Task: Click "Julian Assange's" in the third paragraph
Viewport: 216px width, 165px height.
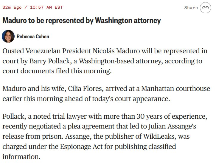Action: pos(175,126)
